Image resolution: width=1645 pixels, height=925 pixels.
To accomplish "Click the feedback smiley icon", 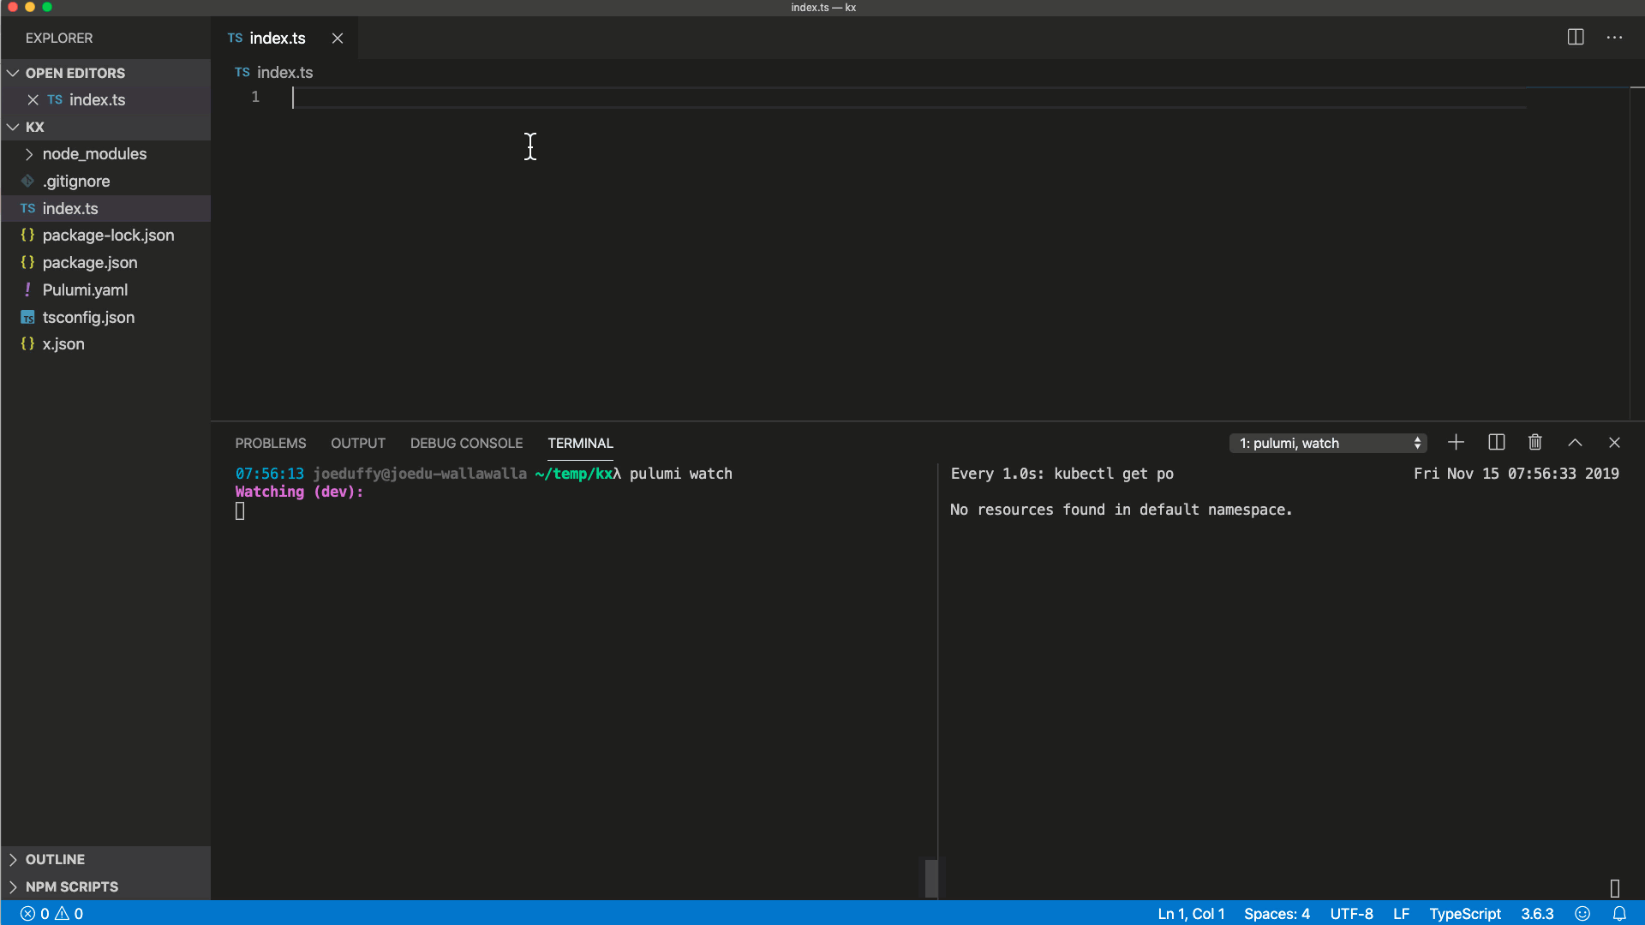I will point(1582,914).
